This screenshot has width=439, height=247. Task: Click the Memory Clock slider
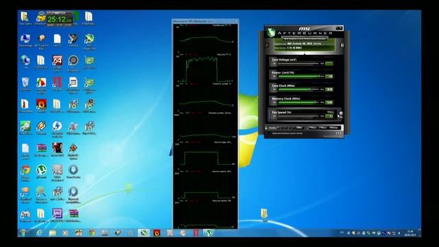click(298, 102)
